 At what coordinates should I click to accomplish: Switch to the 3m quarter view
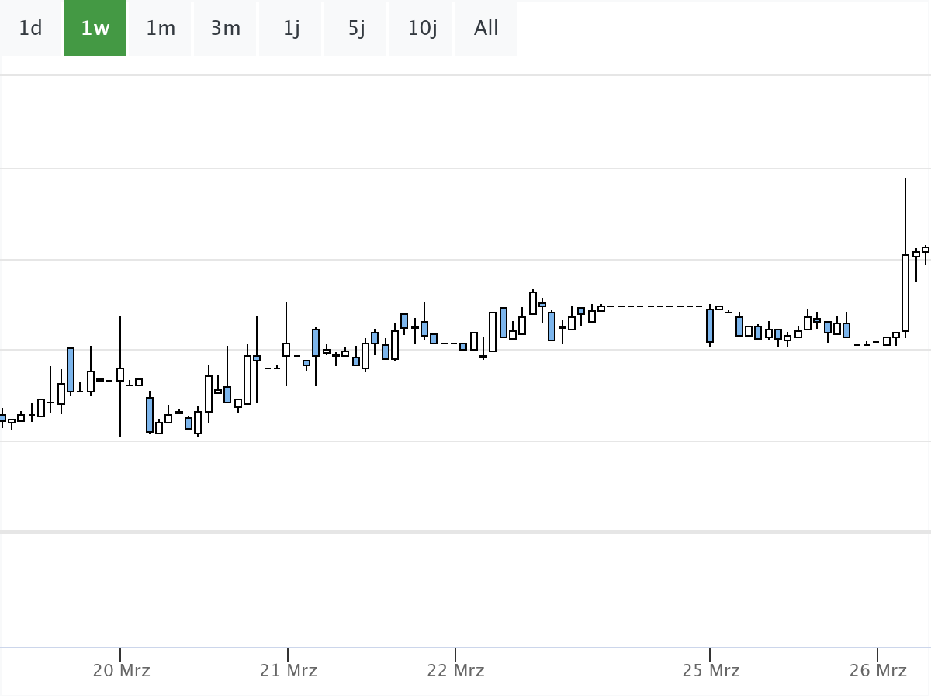pyautogui.click(x=225, y=29)
